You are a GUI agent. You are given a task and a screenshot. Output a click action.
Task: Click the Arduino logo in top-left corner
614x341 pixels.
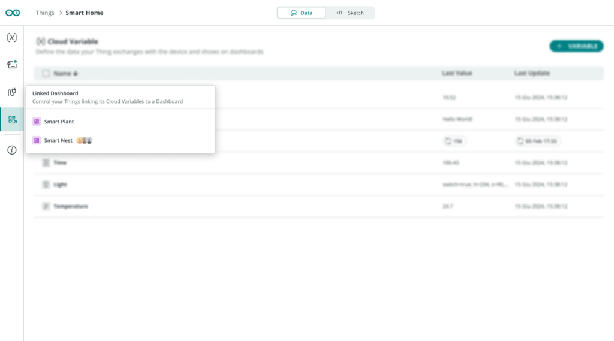13,13
